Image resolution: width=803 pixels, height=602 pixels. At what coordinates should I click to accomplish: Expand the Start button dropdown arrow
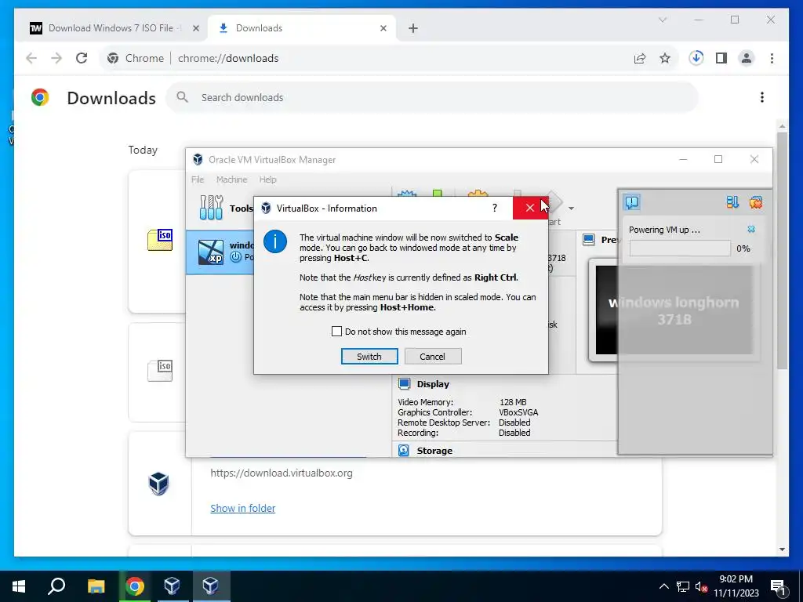[x=571, y=209]
